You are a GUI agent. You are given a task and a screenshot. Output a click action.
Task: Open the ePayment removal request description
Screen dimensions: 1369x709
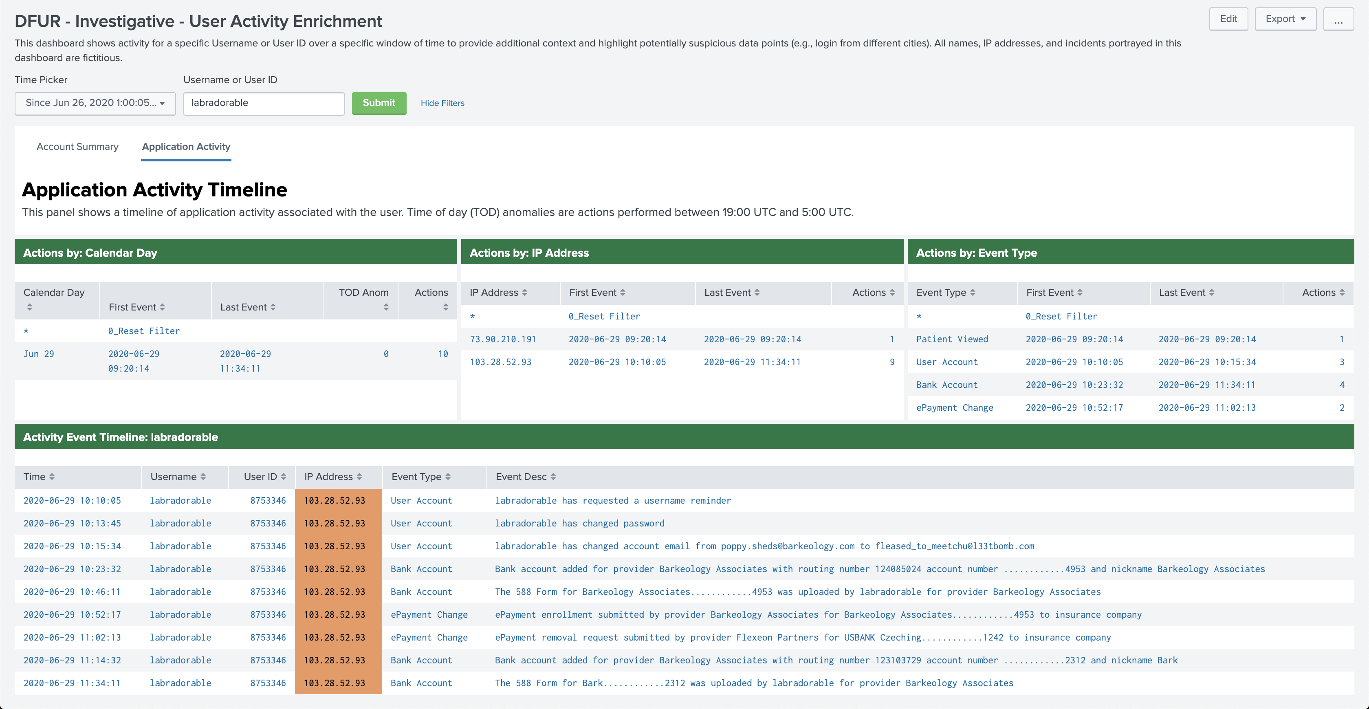[x=803, y=638]
